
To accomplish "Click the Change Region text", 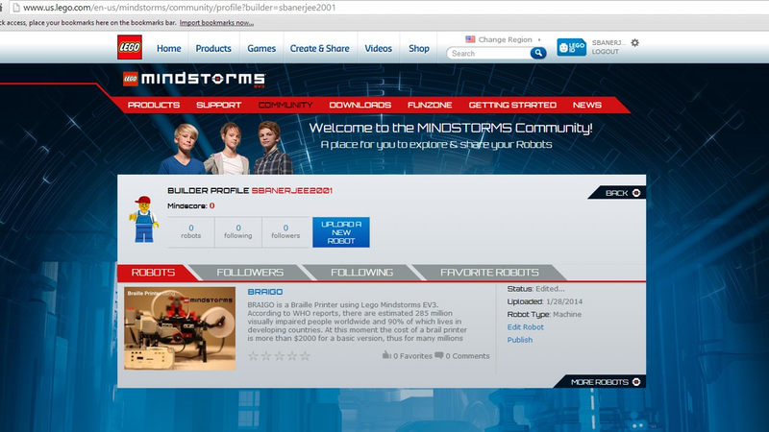I will (x=506, y=39).
